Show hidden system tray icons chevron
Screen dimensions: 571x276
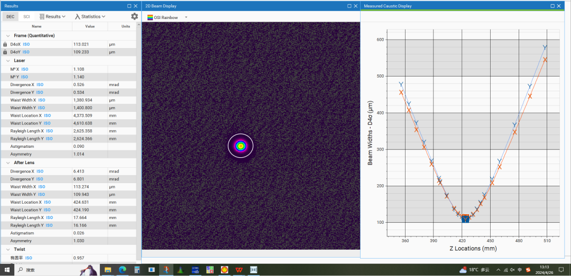tap(498, 270)
